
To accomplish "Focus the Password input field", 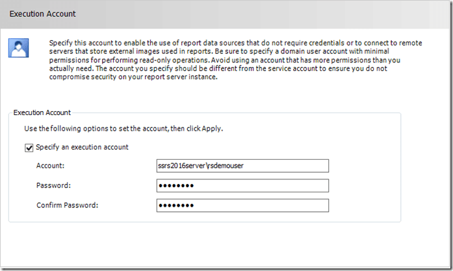I will tap(242, 186).
